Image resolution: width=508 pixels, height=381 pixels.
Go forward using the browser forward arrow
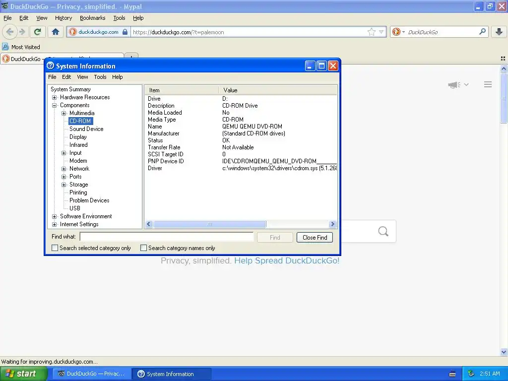click(x=22, y=32)
